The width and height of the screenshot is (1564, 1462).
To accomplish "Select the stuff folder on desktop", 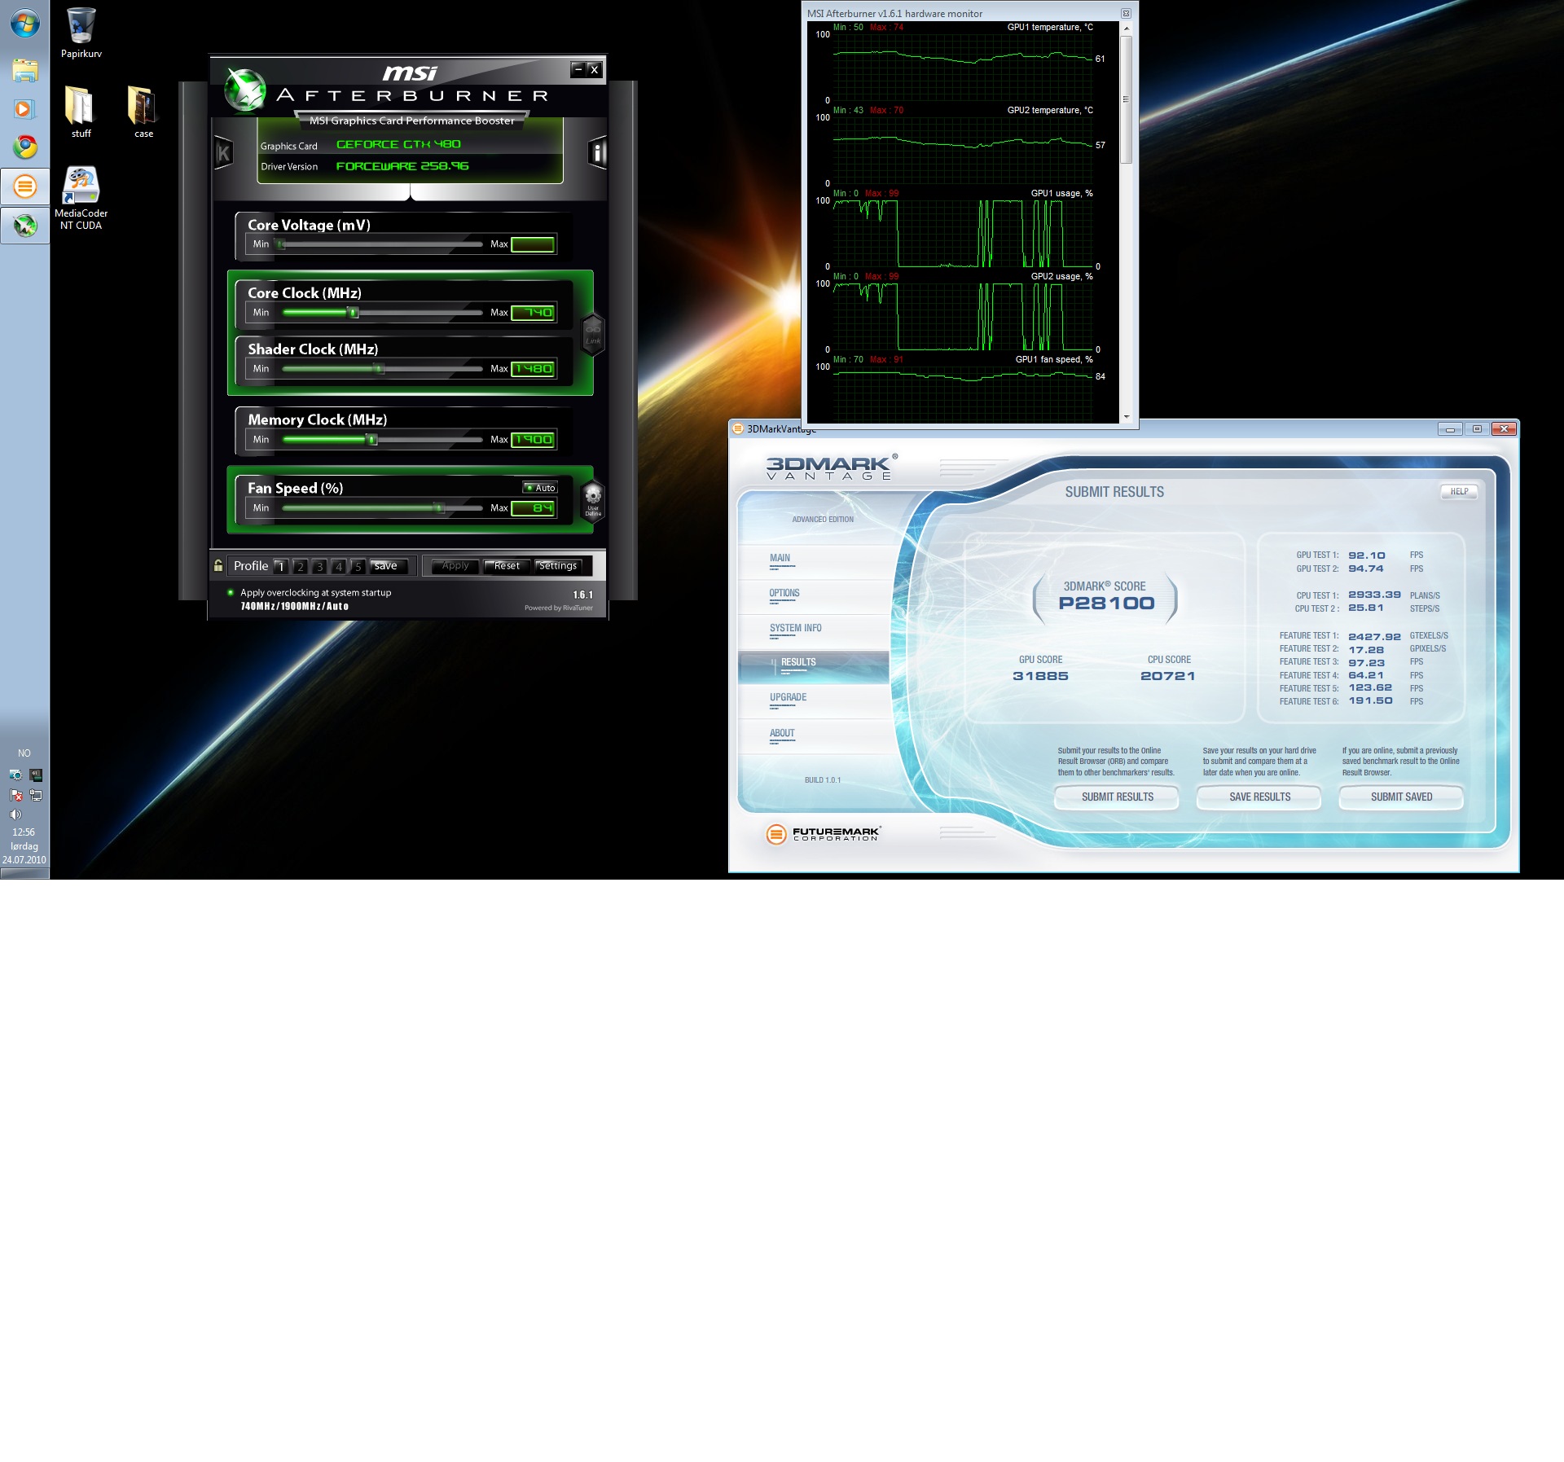I will click(81, 112).
